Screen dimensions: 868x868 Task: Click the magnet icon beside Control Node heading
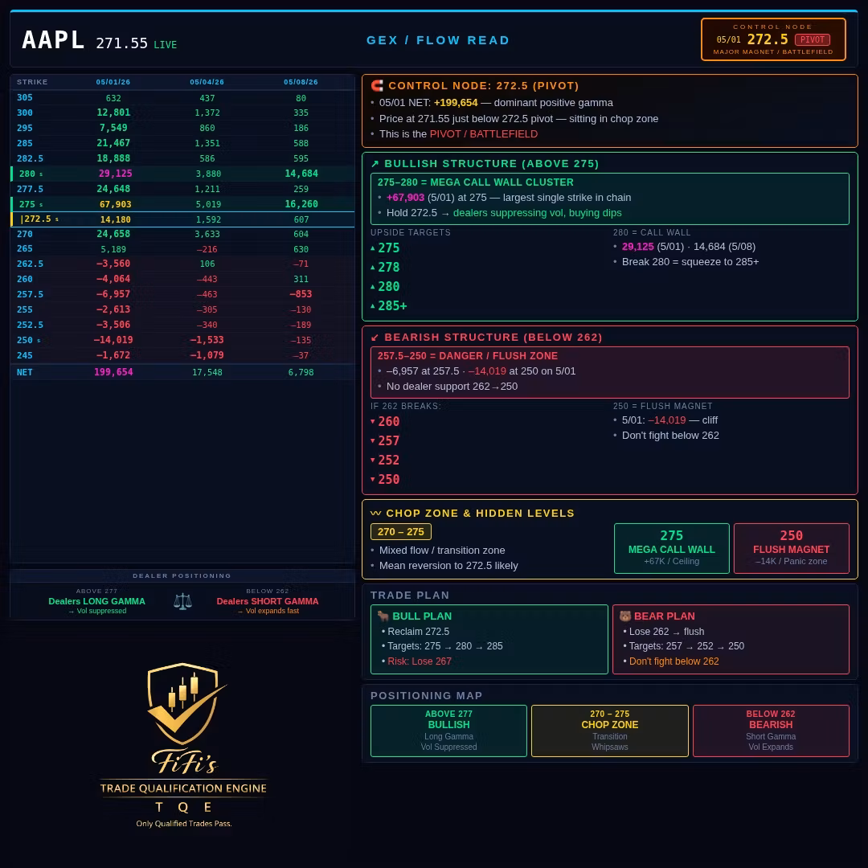point(377,85)
